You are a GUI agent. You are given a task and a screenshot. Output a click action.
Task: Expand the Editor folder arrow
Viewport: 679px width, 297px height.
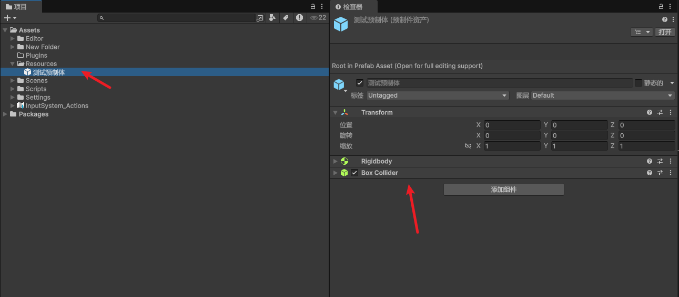point(13,39)
